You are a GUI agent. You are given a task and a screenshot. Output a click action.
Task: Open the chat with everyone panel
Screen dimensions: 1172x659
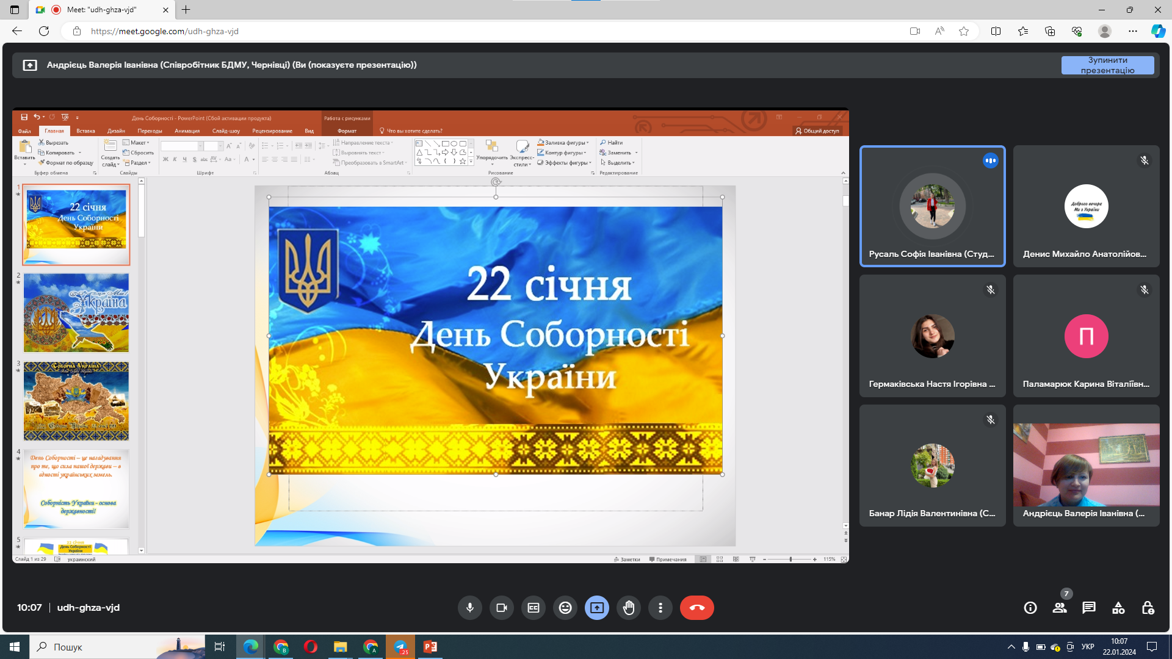click(x=1088, y=608)
